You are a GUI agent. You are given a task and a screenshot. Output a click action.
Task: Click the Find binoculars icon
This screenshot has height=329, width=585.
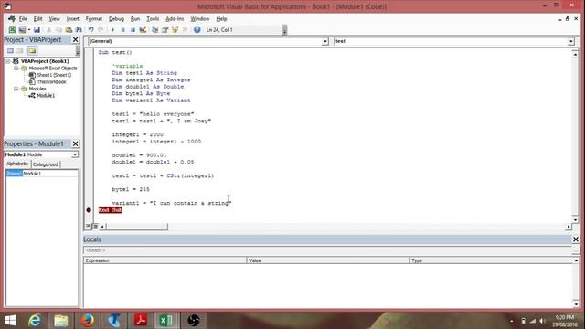tap(79, 29)
